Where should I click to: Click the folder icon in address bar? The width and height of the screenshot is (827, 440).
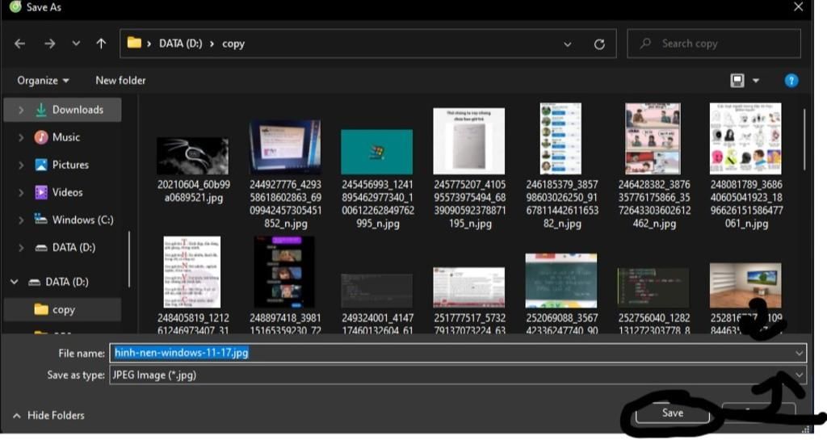(134, 43)
